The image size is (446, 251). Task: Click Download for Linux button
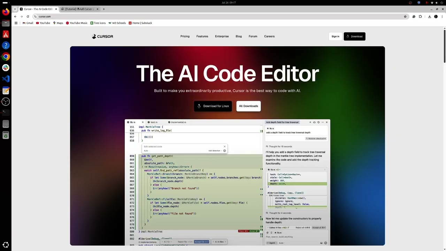pyautogui.click(x=213, y=106)
